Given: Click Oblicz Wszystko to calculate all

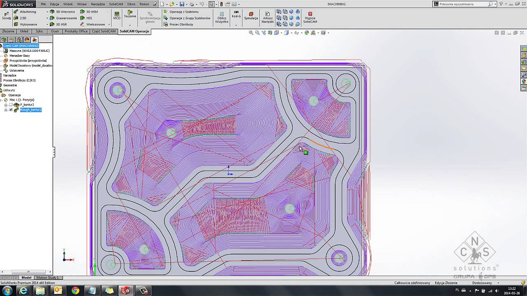Looking at the screenshot, I should pos(222,17).
